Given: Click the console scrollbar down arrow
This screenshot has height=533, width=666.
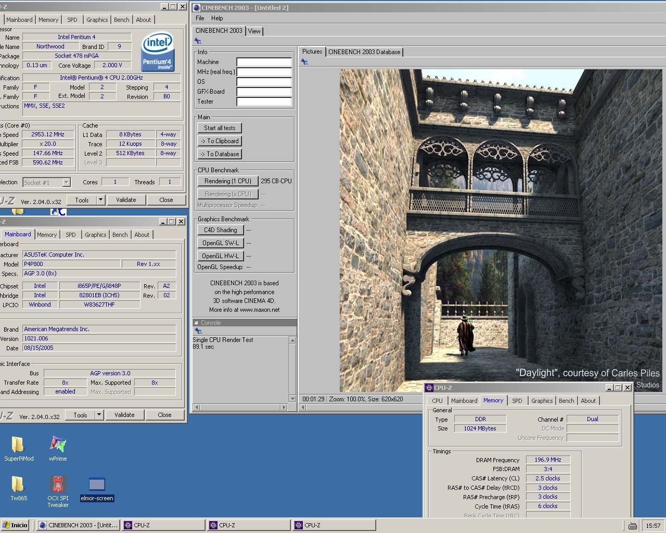Looking at the screenshot, I should 292,399.
